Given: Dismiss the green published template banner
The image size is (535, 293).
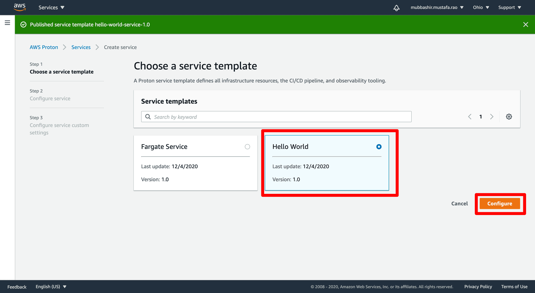Looking at the screenshot, I should 526,25.
